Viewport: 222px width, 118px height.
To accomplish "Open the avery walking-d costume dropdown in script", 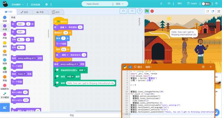I will (69, 64).
